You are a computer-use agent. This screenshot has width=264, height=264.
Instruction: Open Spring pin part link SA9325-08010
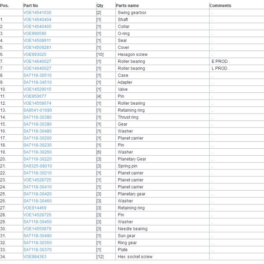(37, 166)
